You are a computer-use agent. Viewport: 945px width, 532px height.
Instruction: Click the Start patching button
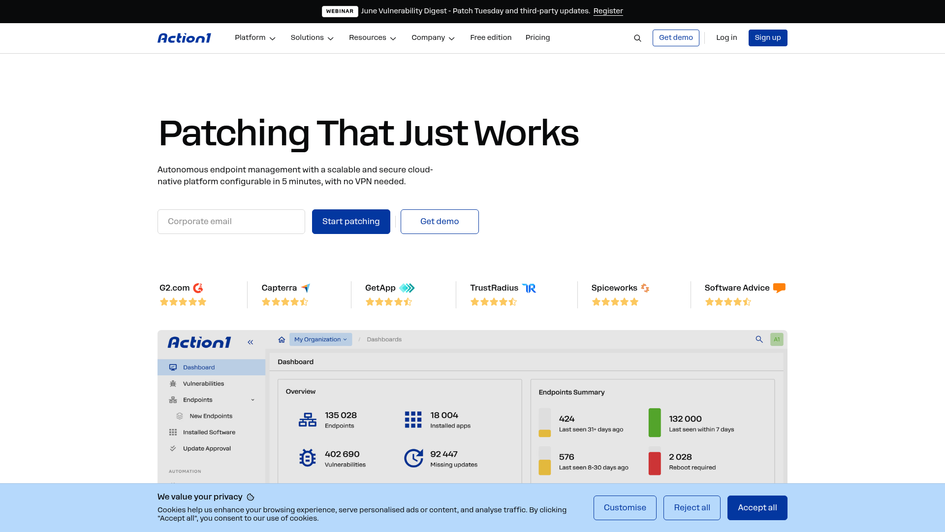tap(351, 222)
